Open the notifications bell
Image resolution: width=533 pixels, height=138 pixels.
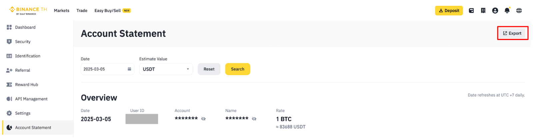tap(507, 11)
